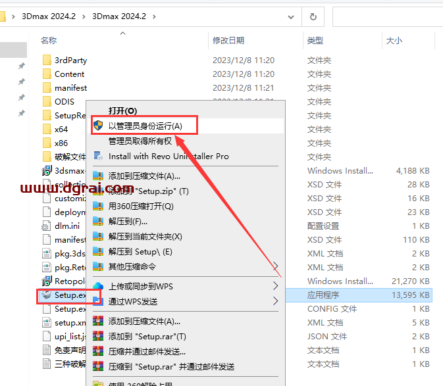This screenshot has width=443, height=386.
Task: Click the x64 folder icon
Action: [x=47, y=130]
